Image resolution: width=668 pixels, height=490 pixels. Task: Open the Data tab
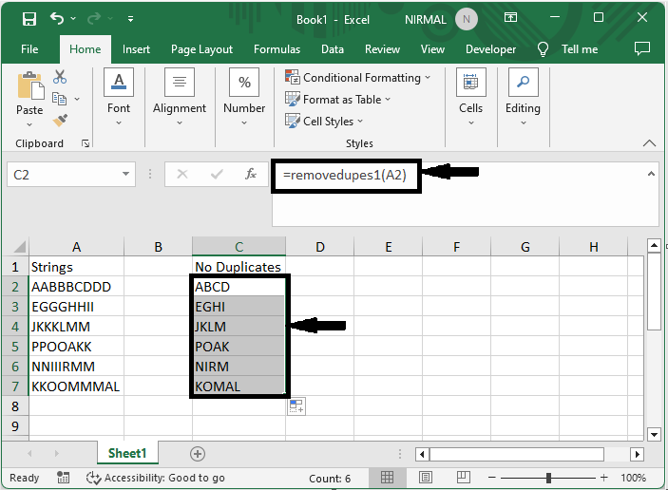click(333, 49)
